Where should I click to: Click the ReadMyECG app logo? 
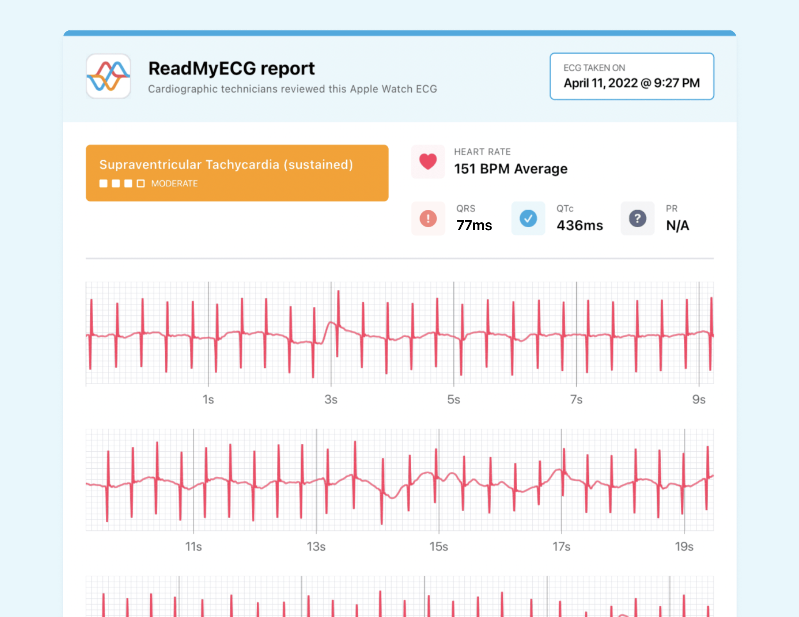point(109,76)
